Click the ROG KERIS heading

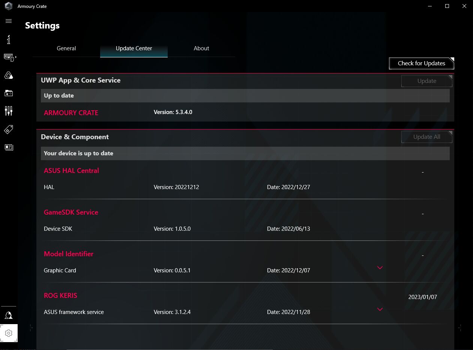click(60, 296)
